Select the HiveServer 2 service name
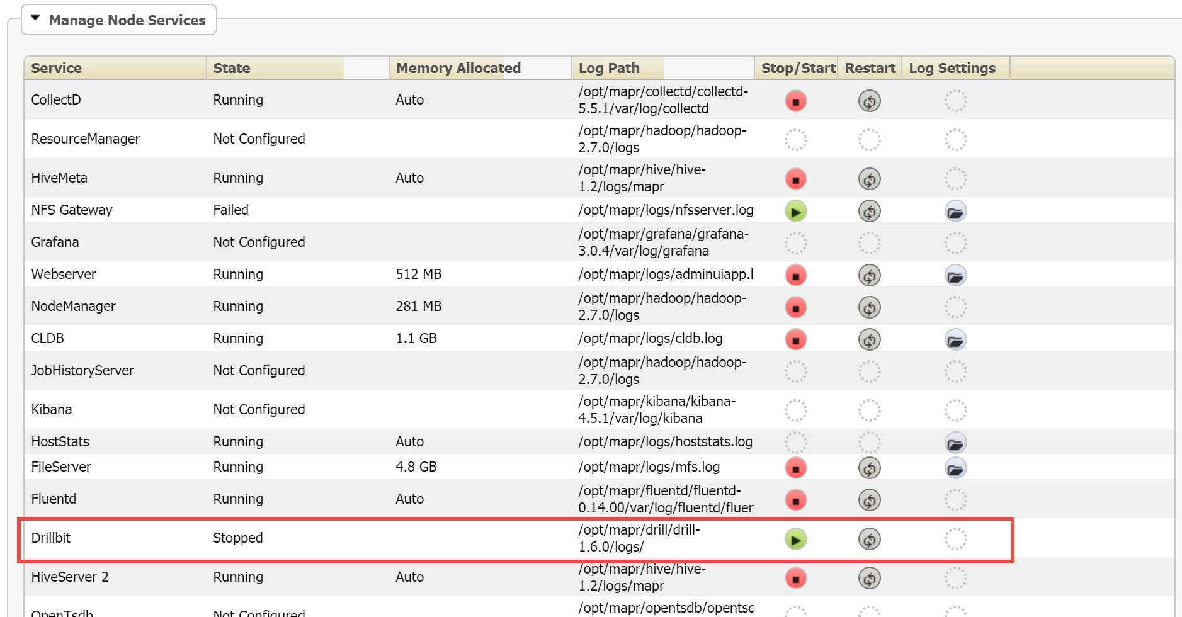The image size is (1182, 617). tap(70, 577)
